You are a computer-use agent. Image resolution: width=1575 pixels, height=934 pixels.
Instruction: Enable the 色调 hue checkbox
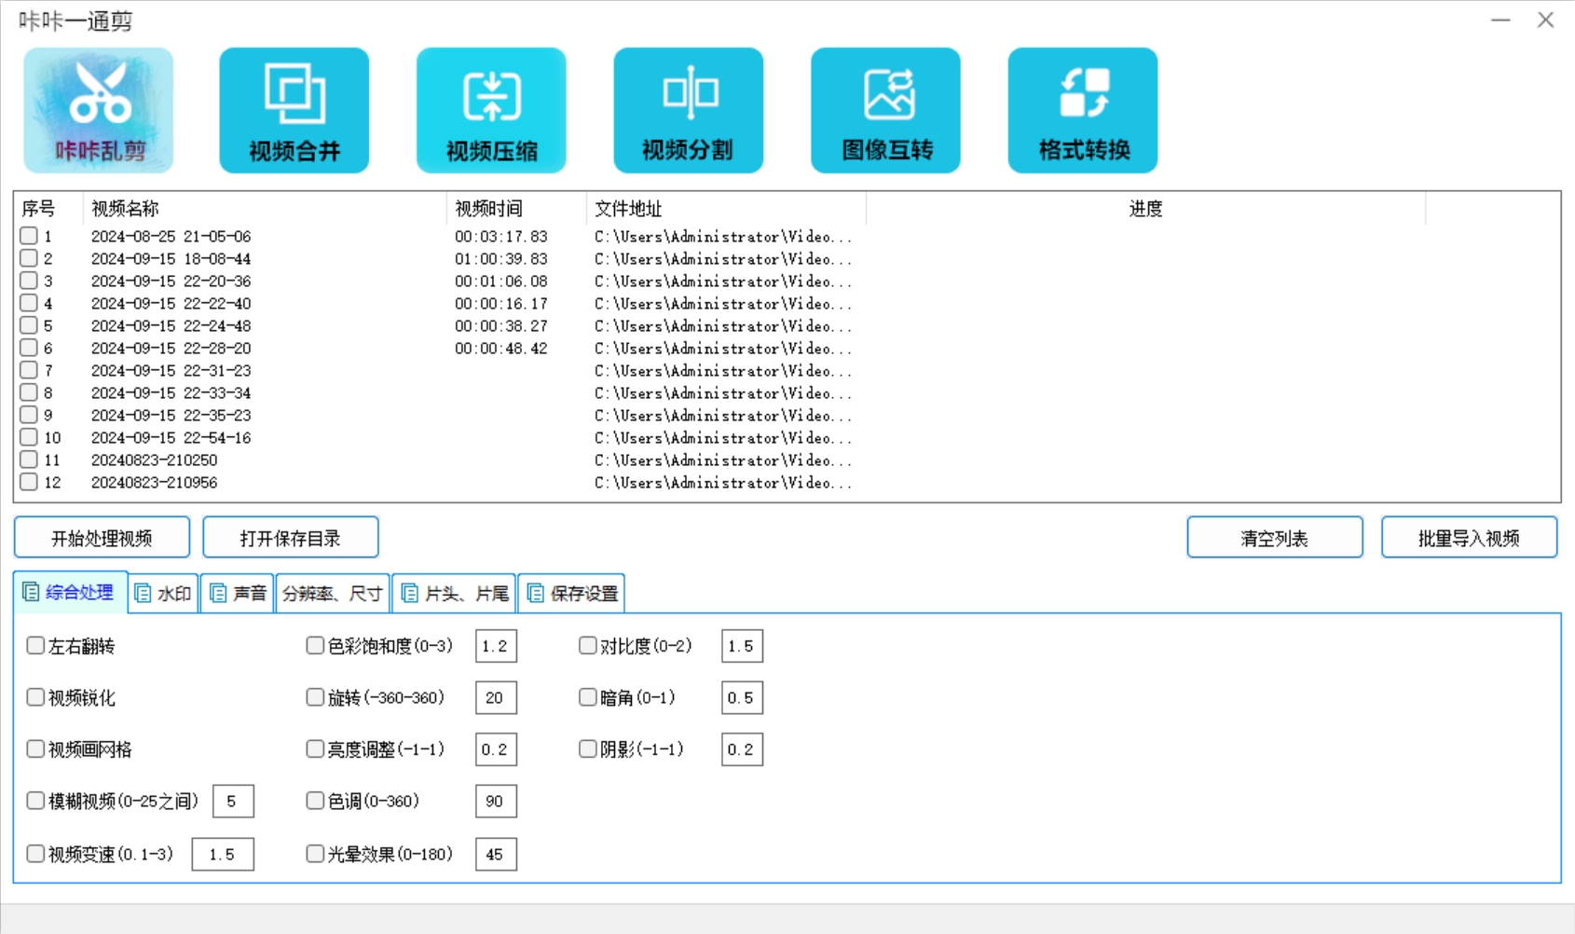[x=315, y=800]
